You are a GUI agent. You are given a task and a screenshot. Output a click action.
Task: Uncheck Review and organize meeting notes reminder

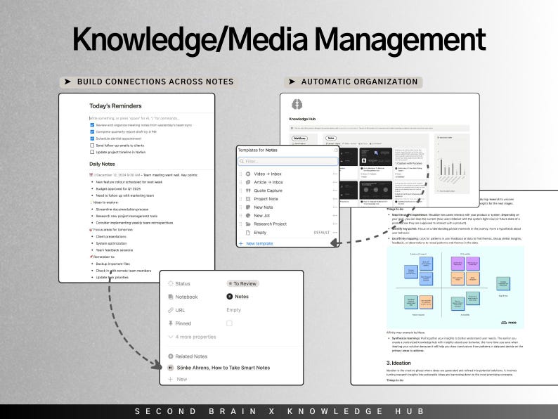92,125
